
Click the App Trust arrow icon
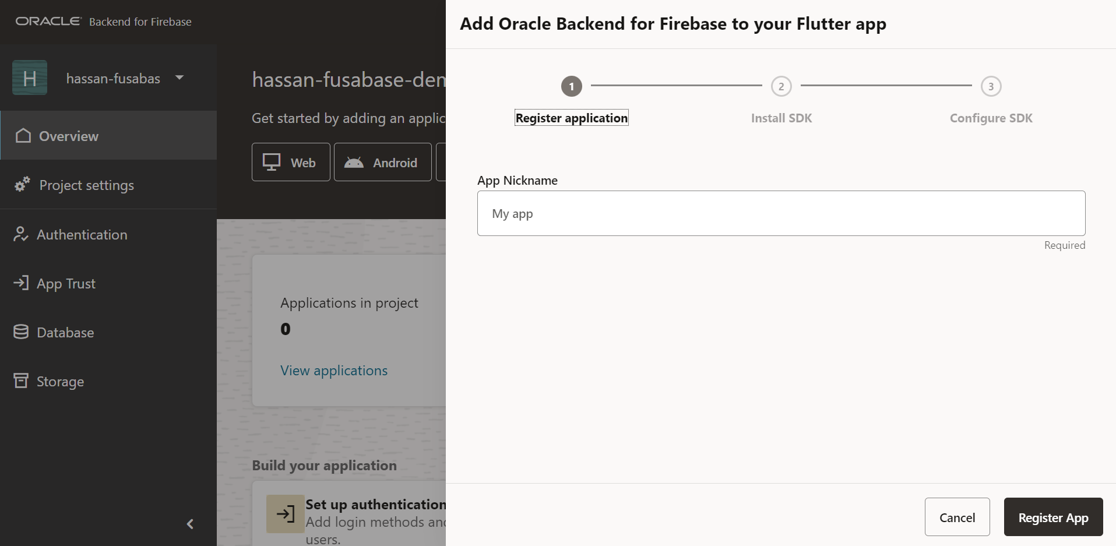point(21,283)
